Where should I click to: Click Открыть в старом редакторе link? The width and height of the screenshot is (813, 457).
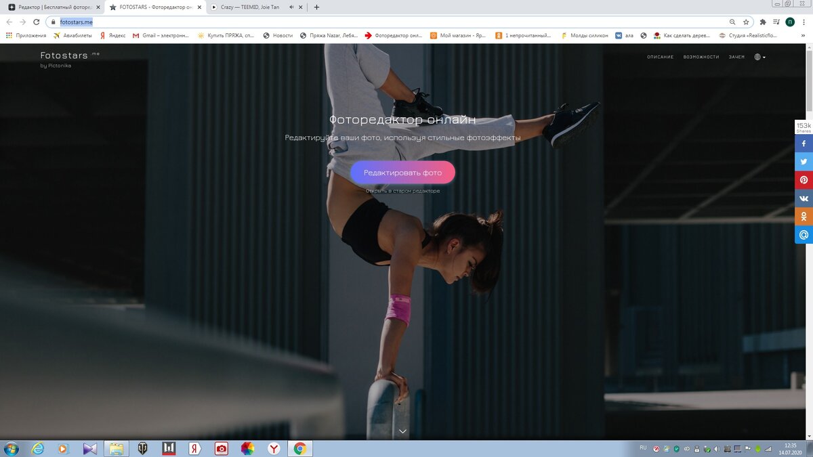402,191
